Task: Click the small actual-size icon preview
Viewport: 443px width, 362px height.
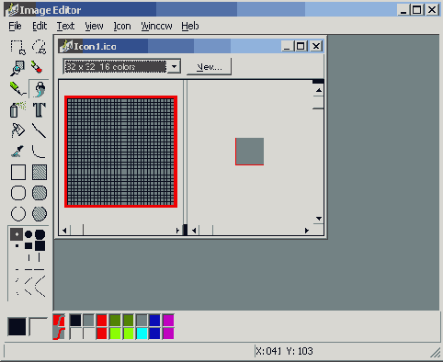Action: 249,152
